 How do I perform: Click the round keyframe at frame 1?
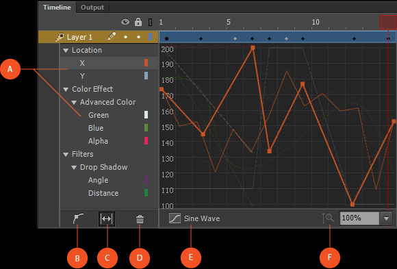point(166,38)
